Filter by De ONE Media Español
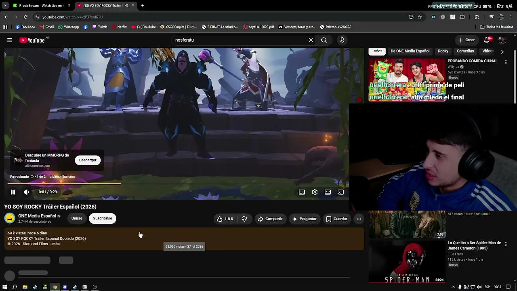The image size is (517, 291). coord(410,51)
